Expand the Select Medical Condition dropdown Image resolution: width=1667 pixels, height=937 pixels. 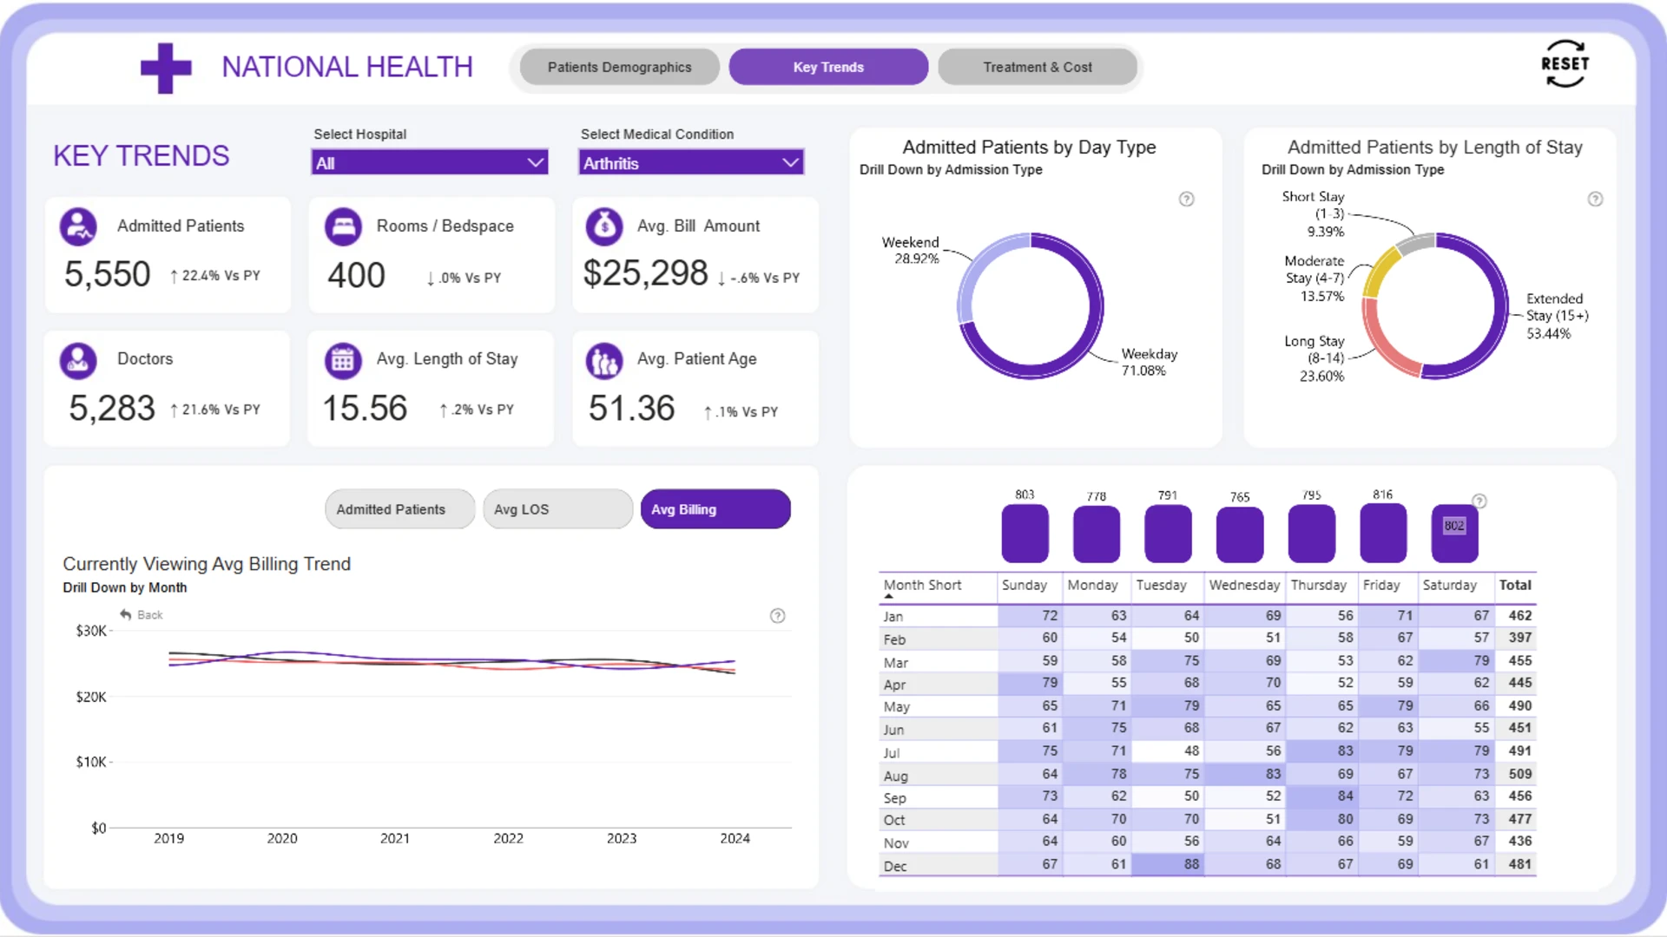[x=691, y=162]
